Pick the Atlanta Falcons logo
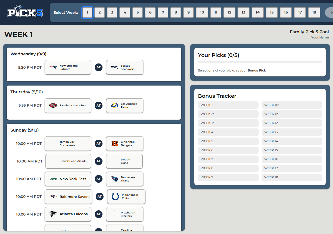Viewport: 333px width, 234px height. [53, 214]
